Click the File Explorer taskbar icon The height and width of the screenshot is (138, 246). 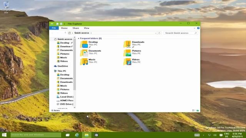click(x=86, y=135)
